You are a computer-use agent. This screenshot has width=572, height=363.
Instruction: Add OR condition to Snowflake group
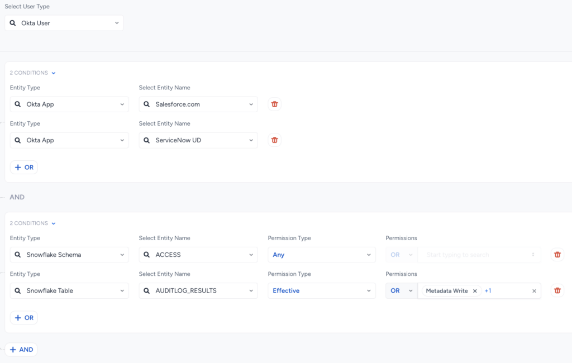tap(24, 318)
